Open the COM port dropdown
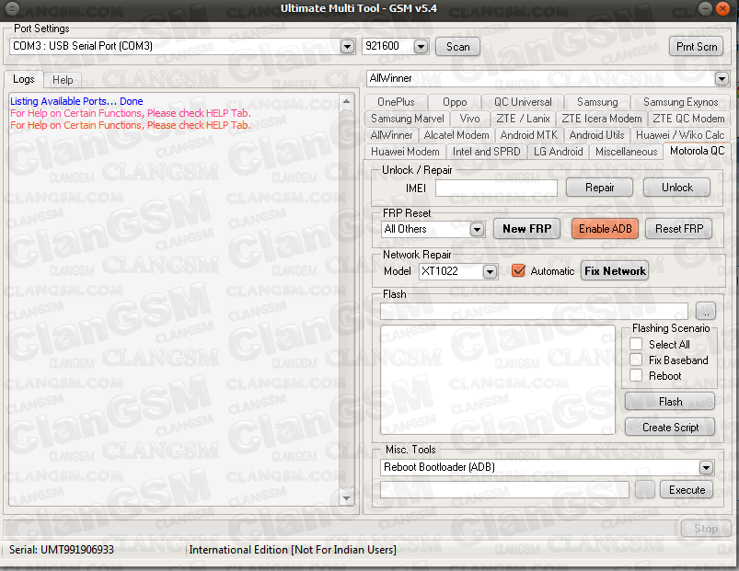The height and width of the screenshot is (571, 739). click(x=347, y=47)
